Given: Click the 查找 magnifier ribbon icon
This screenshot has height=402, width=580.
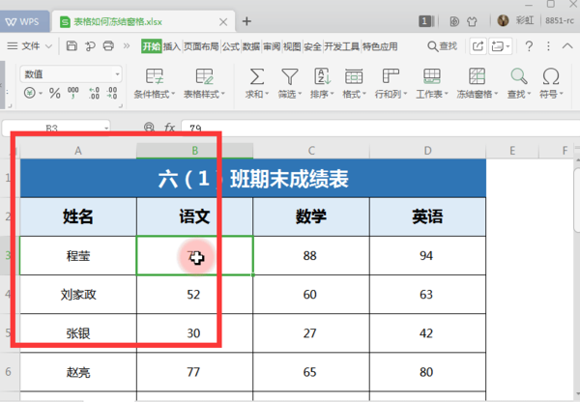Looking at the screenshot, I should click(x=518, y=77).
